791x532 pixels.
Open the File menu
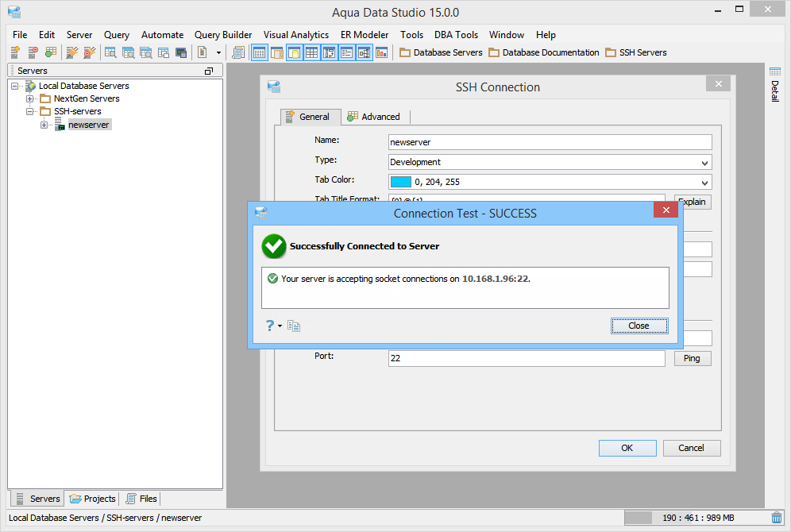[20, 35]
